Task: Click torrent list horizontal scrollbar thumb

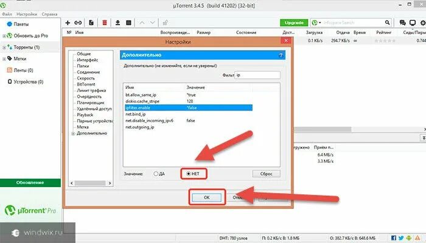Action: click(323, 129)
